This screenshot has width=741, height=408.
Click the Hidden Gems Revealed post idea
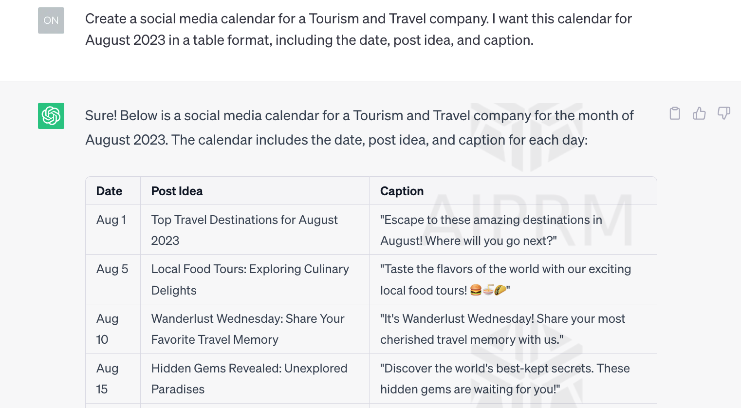point(249,379)
